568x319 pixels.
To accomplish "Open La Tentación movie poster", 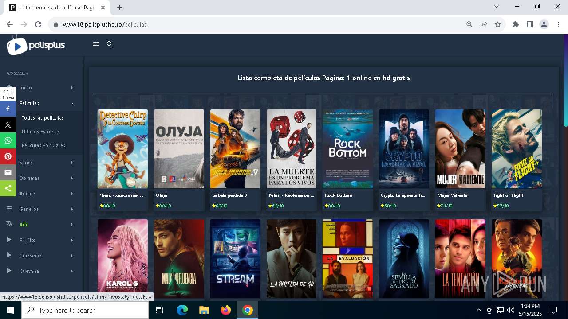I will [x=460, y=259].
